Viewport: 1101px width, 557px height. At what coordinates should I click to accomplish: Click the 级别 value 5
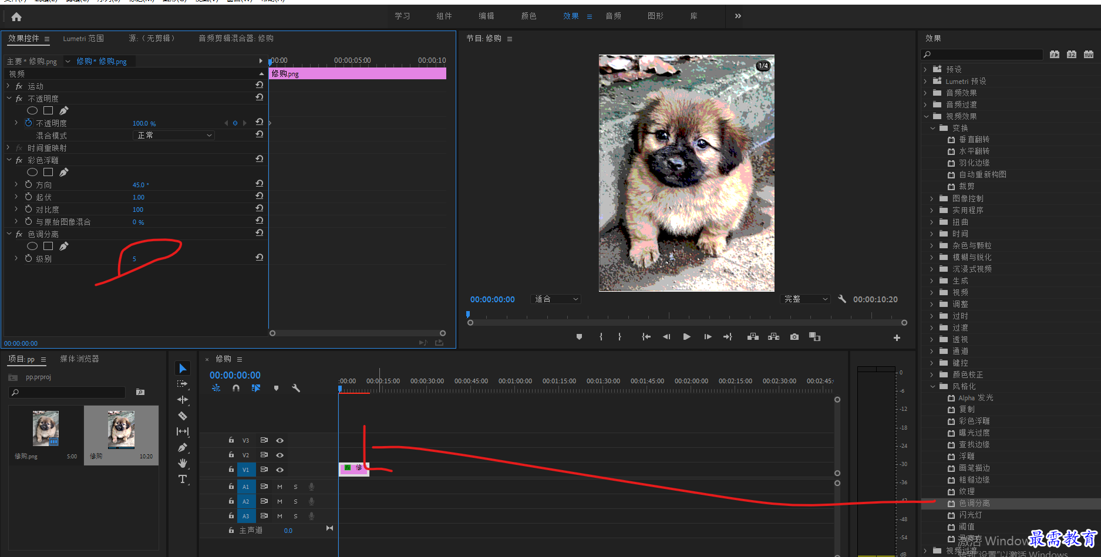pyautogui.click(x=134, y=259)
